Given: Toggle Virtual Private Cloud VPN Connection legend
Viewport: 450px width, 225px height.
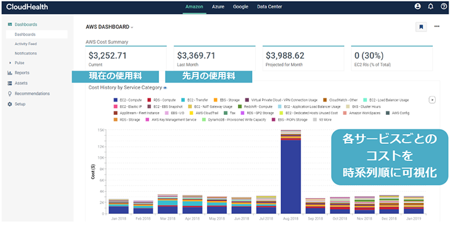Looking at the screenshot, I should [281, 100].
